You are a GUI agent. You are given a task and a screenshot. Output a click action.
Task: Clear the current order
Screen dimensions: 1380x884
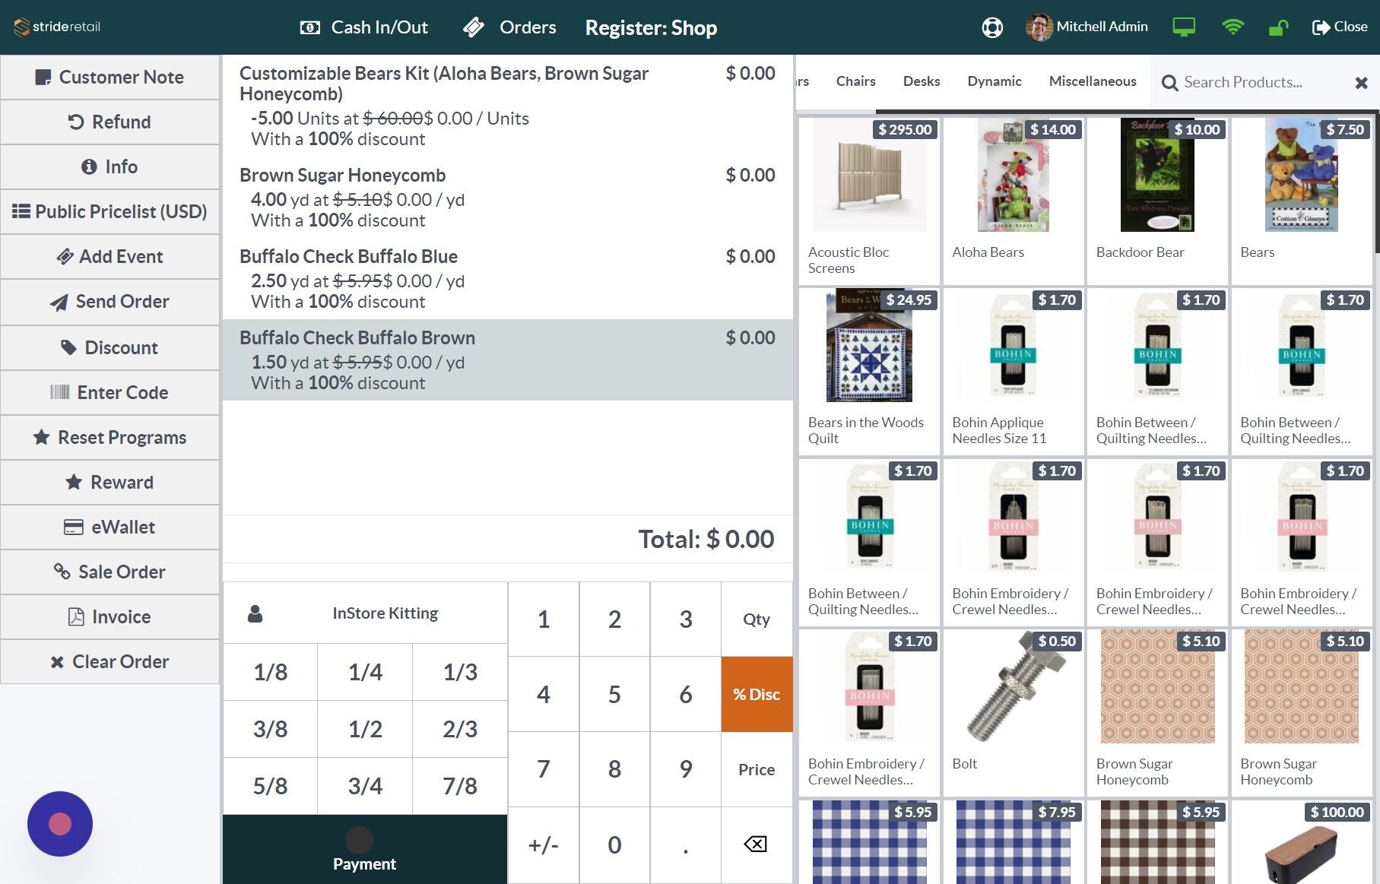(110, 661)
